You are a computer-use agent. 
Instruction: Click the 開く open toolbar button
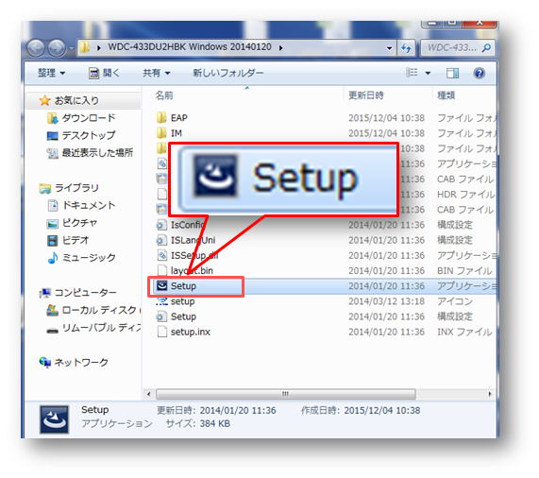coord(104,73)
